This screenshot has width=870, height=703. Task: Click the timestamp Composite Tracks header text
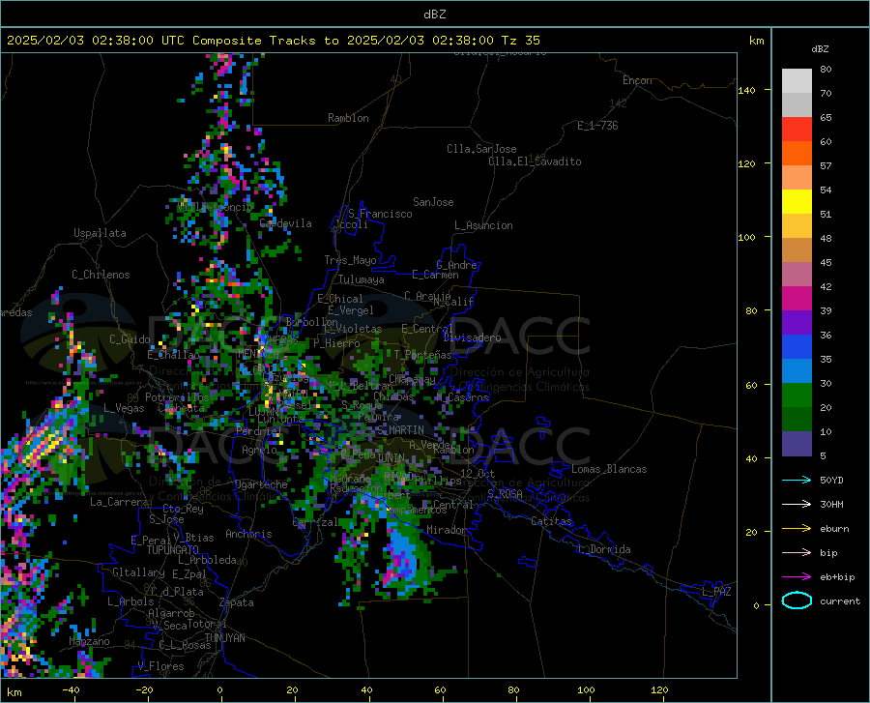pos(274,41)
